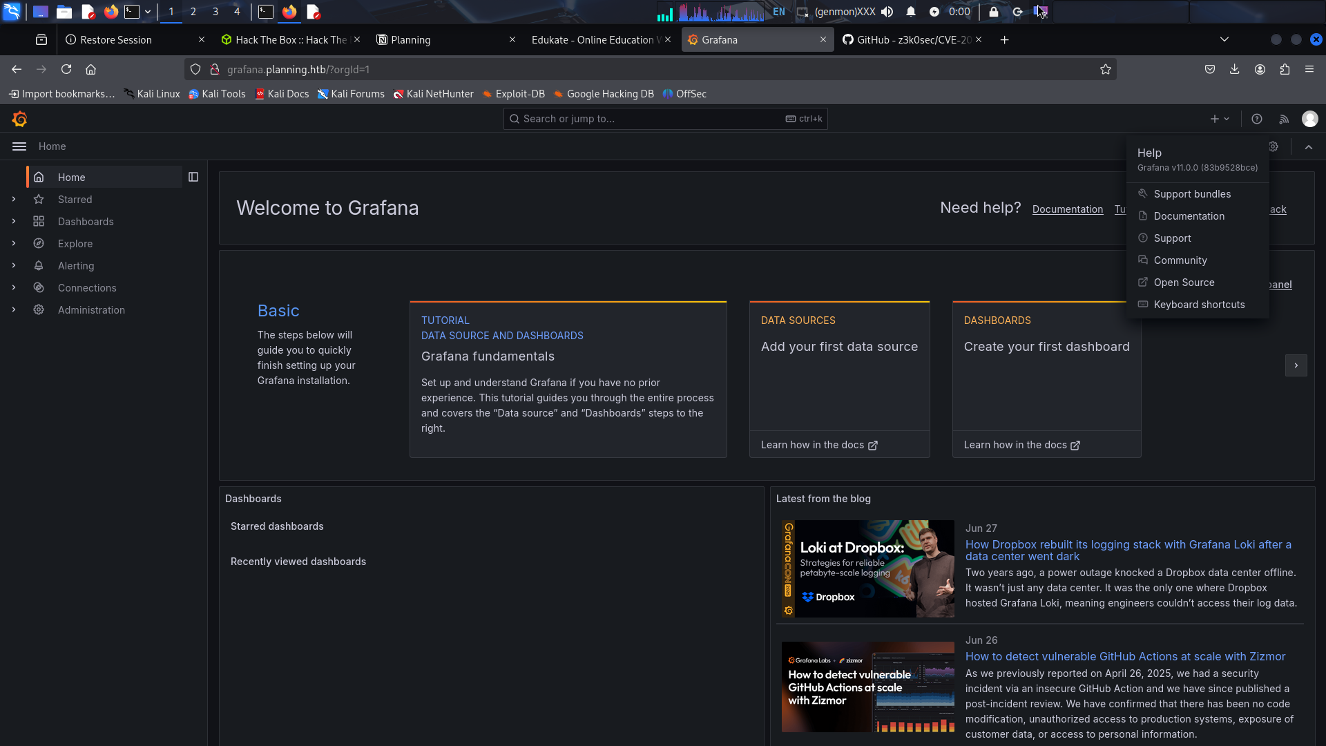
Task: Click the Connections sidebar icon
Action: click(x=39, y=288)
